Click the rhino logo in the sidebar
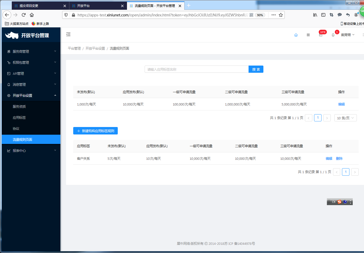 tap(12, 35)
